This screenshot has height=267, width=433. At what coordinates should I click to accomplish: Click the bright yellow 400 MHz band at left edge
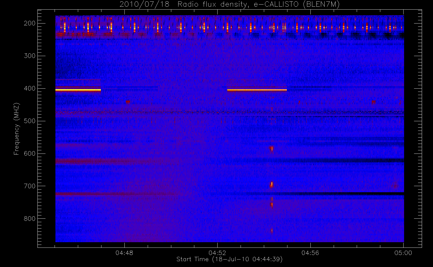coord(78,90)
